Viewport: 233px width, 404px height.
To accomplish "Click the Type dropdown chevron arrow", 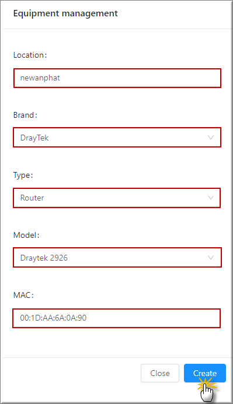I will tap(211, 198).
